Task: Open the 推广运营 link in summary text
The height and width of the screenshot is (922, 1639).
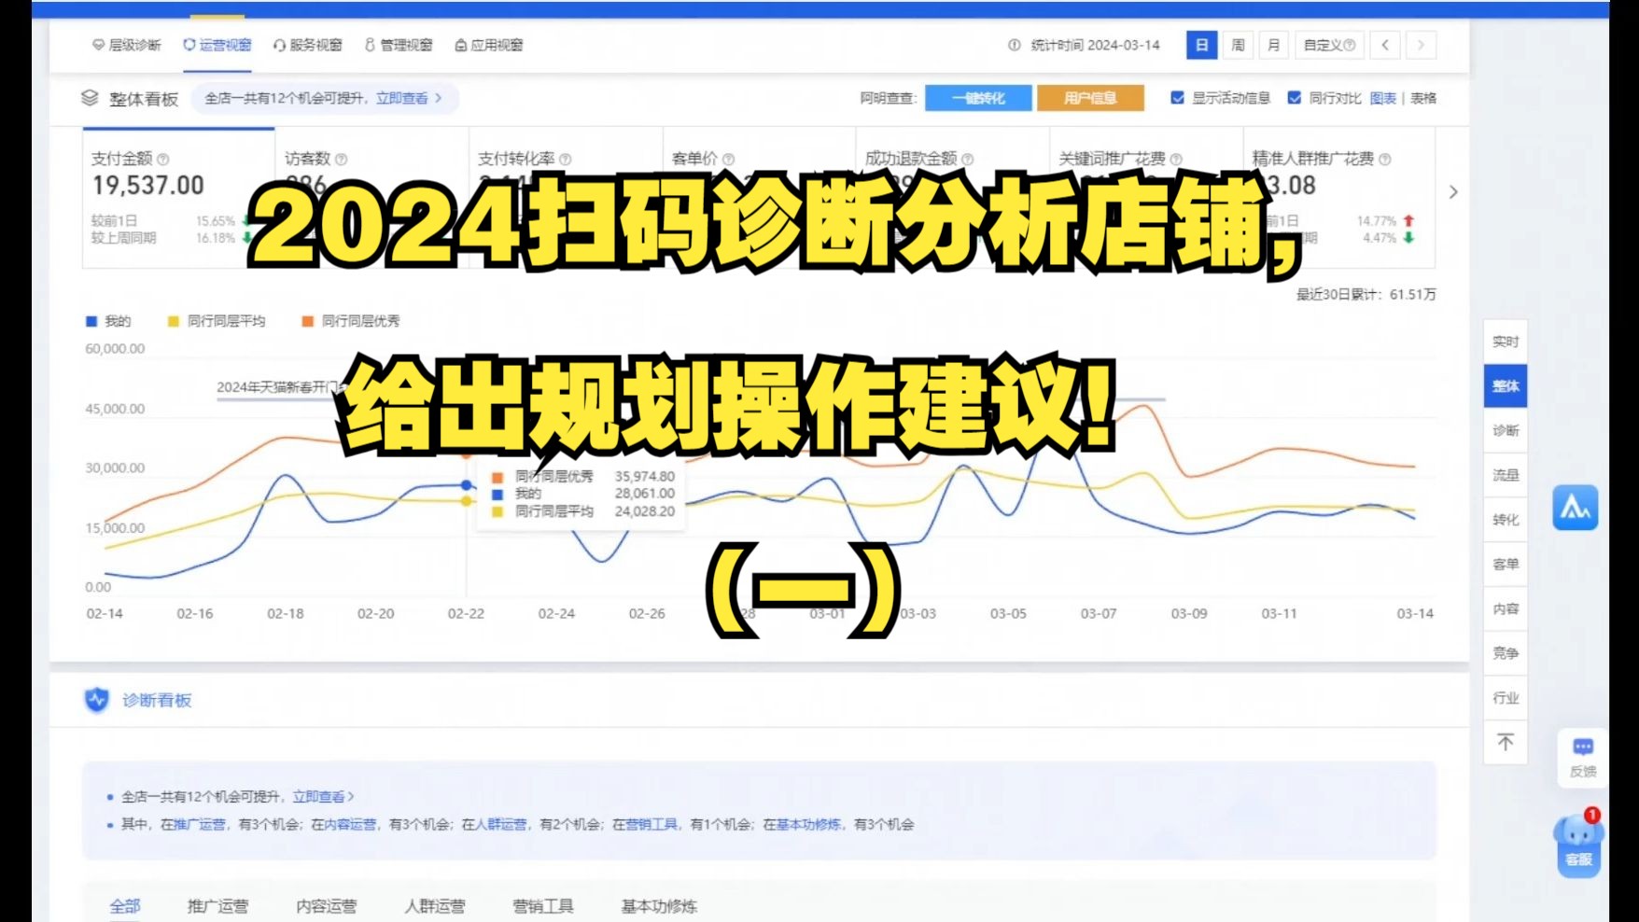Action: point(199,825)
